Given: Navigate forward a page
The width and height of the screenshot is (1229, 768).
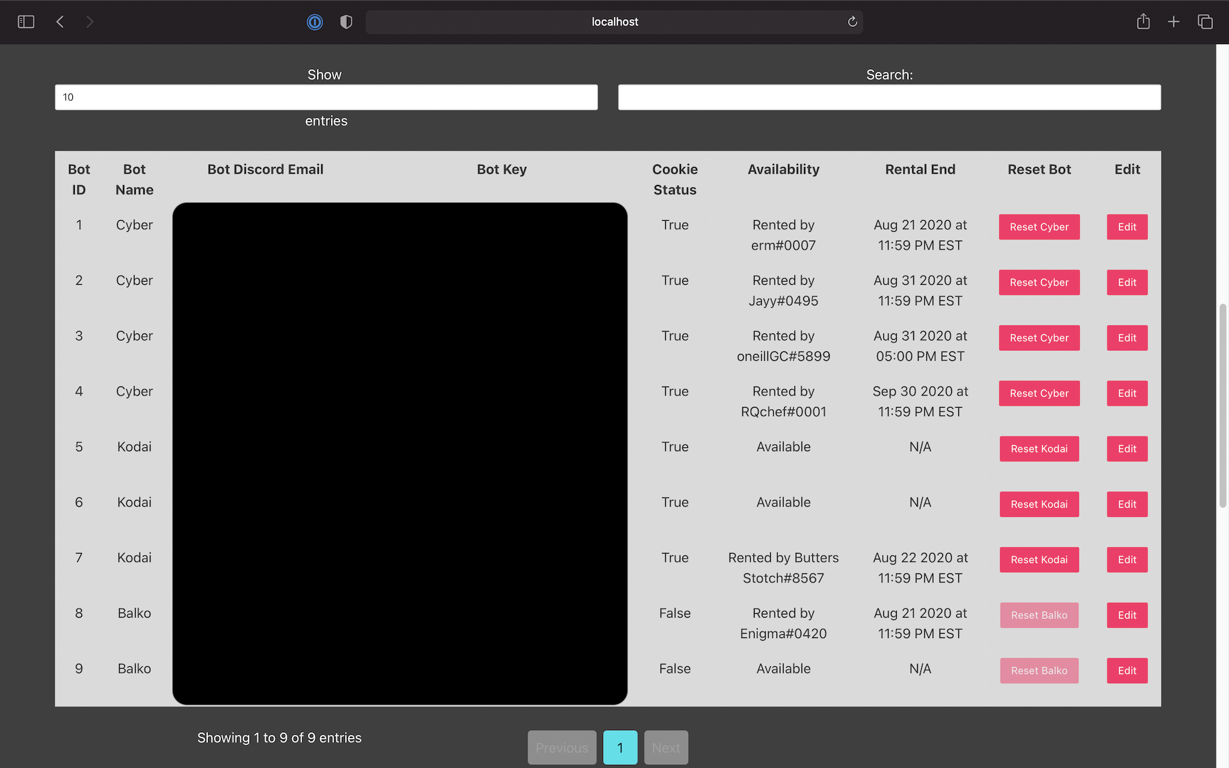Looking at the screenshot, I should [x=90, y=21].
